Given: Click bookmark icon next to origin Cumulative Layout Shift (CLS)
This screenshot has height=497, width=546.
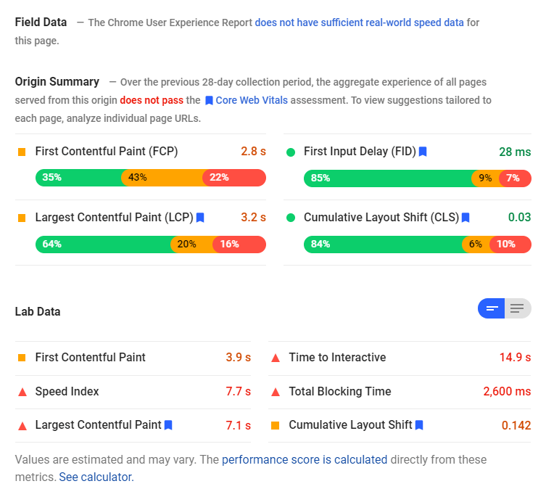Looking at the screenshot, I should coord(466,217).
